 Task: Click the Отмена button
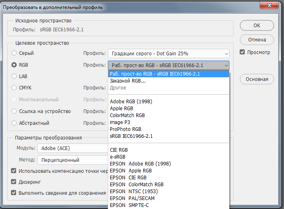257,39
